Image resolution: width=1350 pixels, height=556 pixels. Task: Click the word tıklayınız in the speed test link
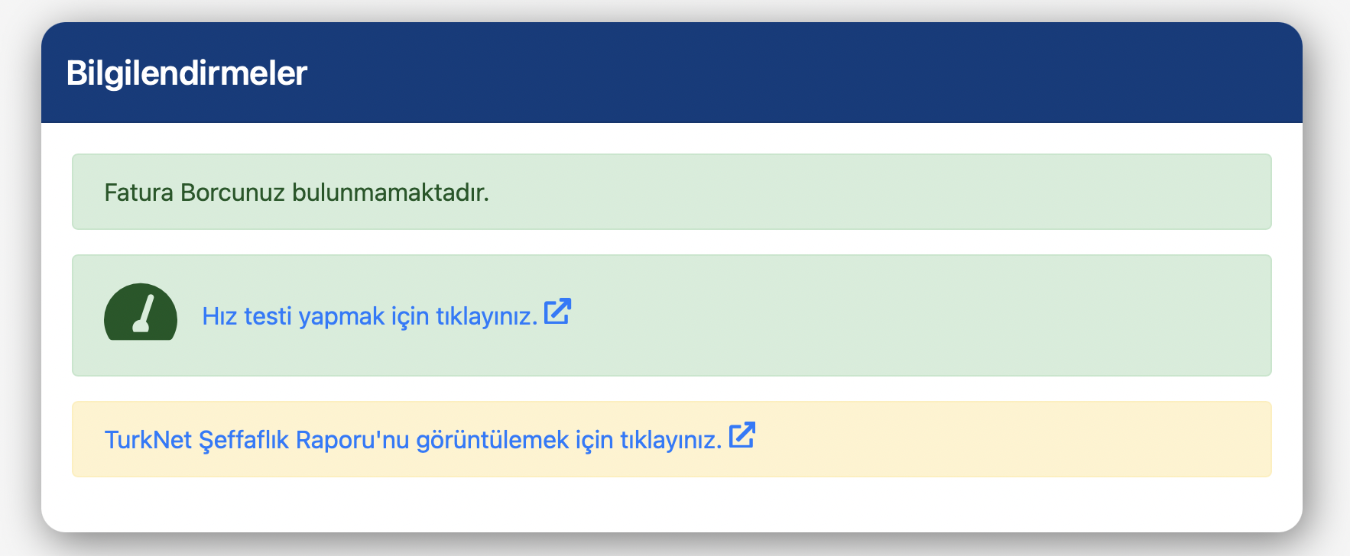tap(487, 316)
